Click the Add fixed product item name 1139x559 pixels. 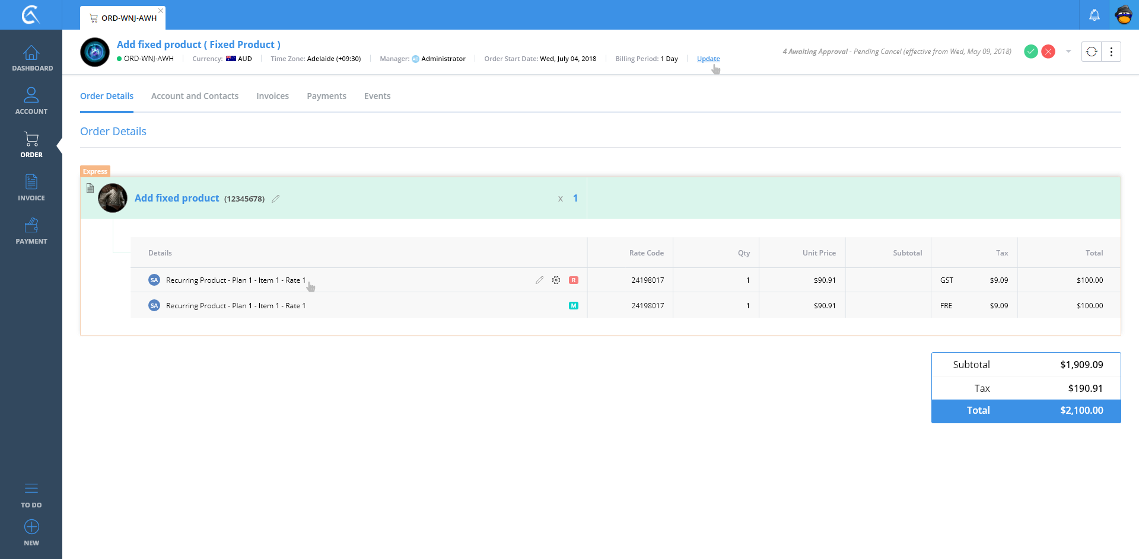point(177,198)
